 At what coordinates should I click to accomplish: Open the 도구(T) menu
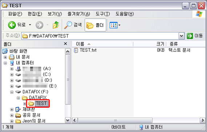click(102, 14)
